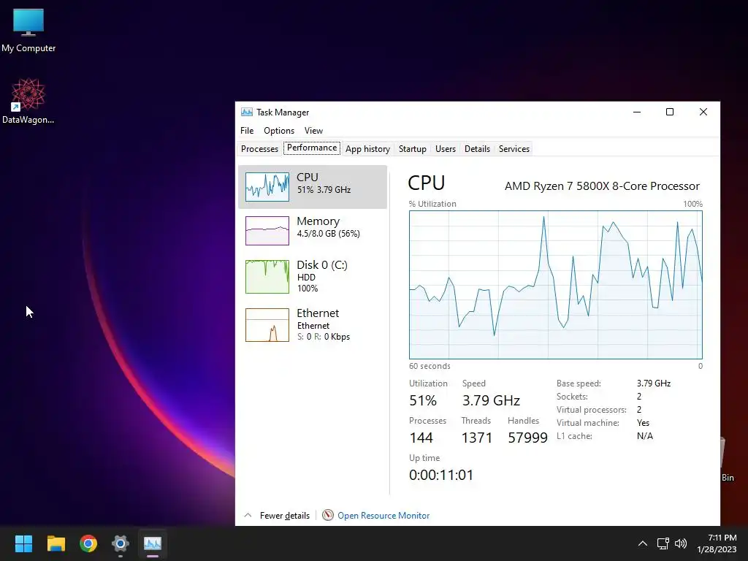Open the Users tab
This screenshot has width=748, height=561.
pyautogui.click(x=446, y=149)
